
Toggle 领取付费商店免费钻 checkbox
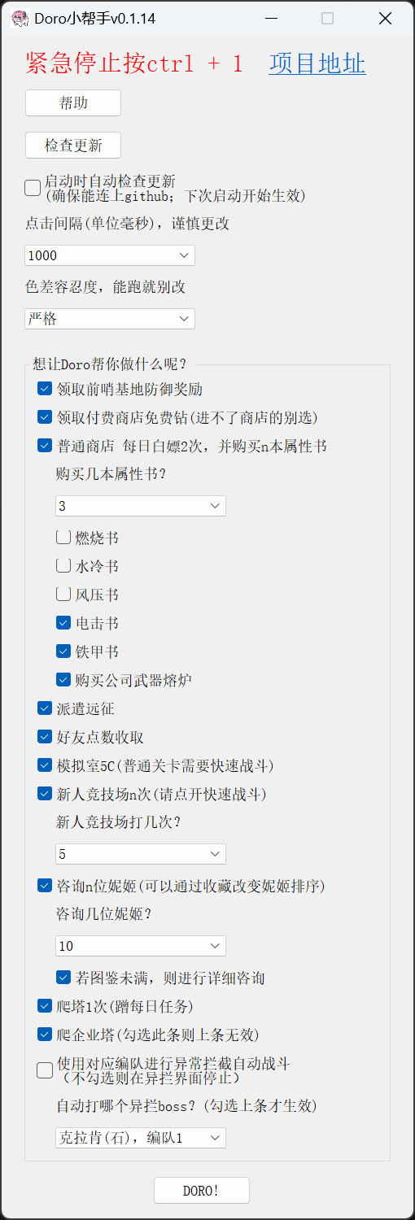click(45, 417)
